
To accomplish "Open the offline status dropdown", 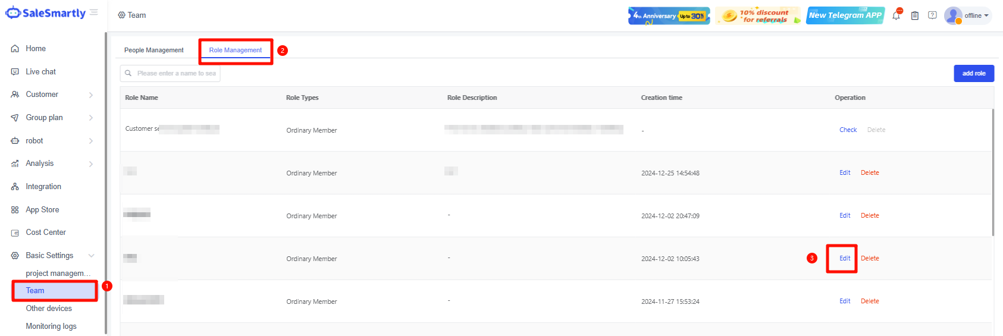I will click(976, 15).
